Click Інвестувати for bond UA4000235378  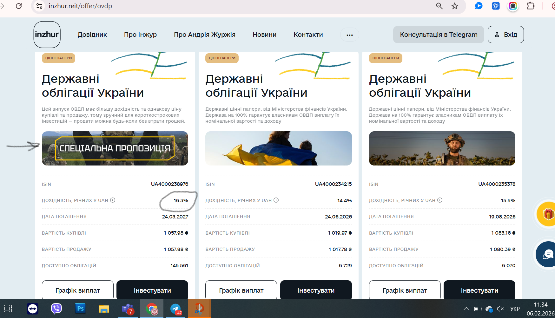coord(479,290)
